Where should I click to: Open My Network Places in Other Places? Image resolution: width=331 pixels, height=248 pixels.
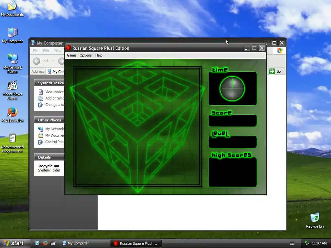(x=54, y=129)
